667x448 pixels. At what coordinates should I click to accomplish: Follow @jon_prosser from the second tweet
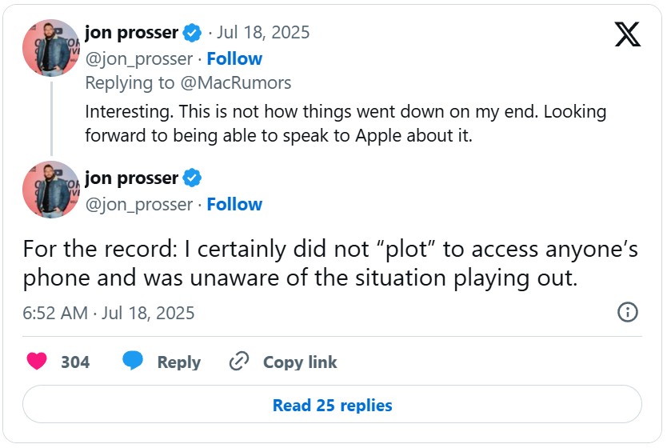(x=234, y=204)
